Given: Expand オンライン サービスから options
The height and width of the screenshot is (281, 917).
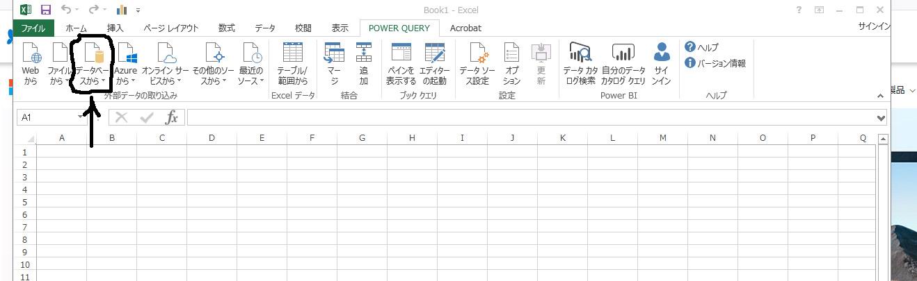Looking at the screenshot, I should coord(166,64).
